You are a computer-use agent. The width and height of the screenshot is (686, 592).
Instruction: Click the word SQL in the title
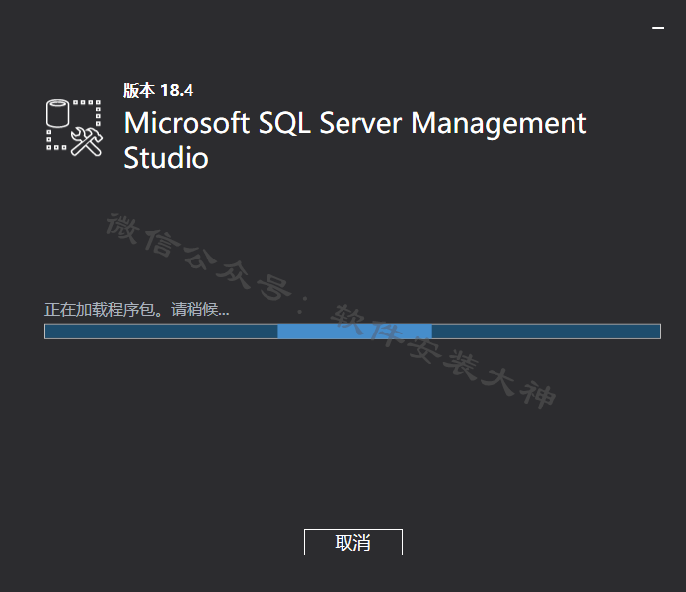click(284, 123)
